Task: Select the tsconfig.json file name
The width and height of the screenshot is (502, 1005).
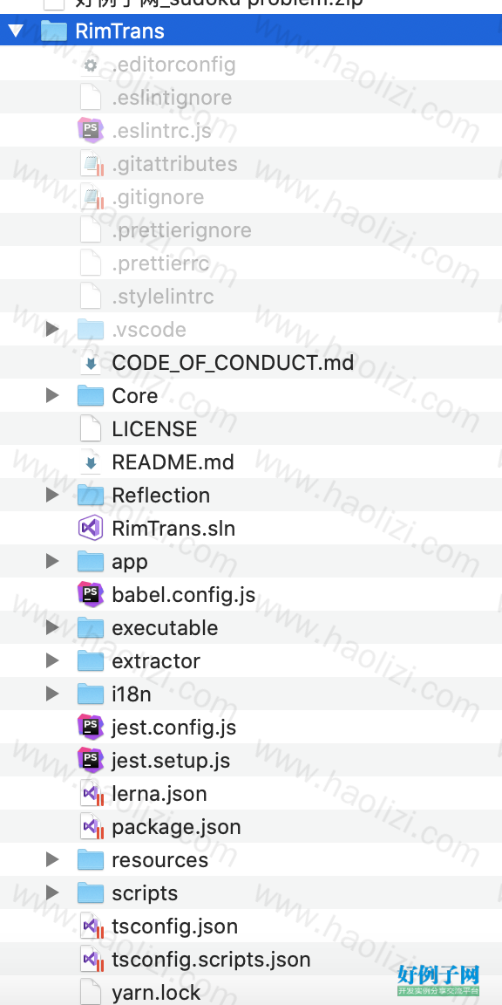Action: [x=175, y=926]
